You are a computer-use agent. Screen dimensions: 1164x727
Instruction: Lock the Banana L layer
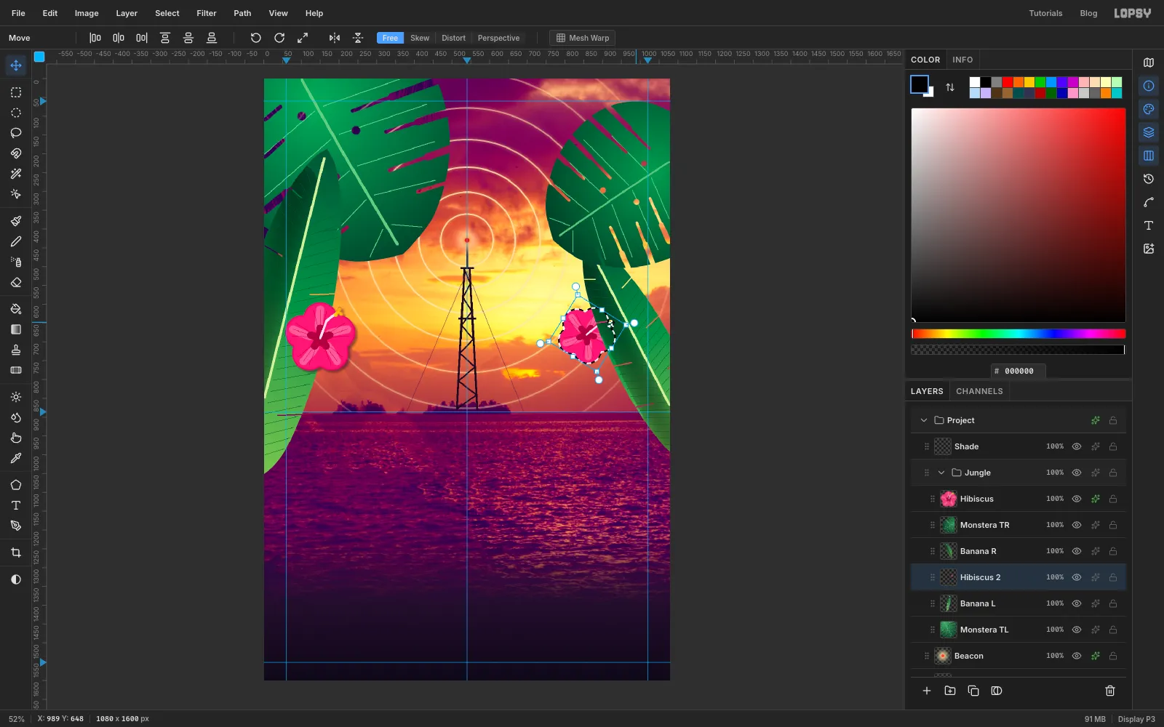tap(1113, 603)
